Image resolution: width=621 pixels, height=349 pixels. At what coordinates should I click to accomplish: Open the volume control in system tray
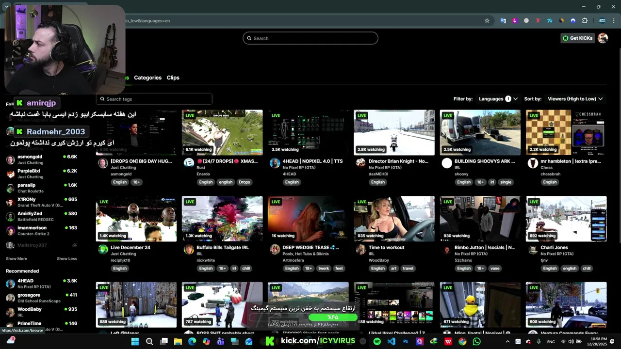(x=572, y=341)
